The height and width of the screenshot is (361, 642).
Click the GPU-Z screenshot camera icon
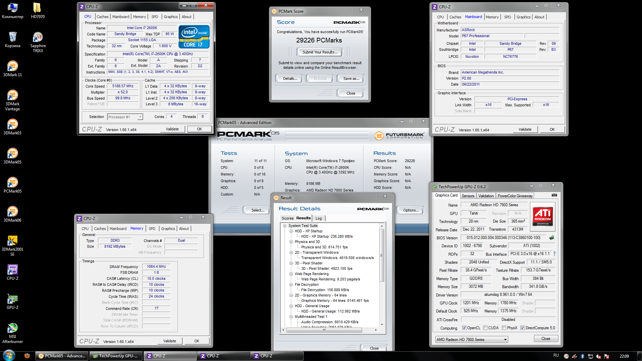click(x=554, y=195)
